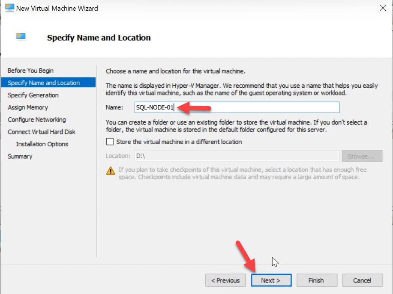This screenshot has height=294, width=393.
Task: Click the virtual machine header icon
Action: click(x=21, y=37)
